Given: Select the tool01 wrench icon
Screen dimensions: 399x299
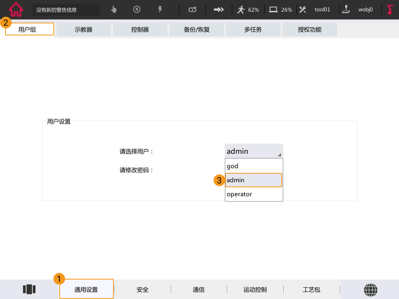Looking at the screenshot, I should pos(303,10).
